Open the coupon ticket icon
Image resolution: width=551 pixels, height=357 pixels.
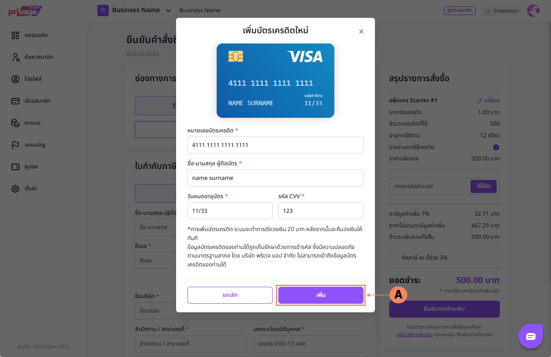[x=15, y=167]
